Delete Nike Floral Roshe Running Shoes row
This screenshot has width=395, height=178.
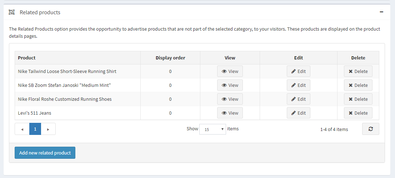pyautogui.click(x=358, y=99)
